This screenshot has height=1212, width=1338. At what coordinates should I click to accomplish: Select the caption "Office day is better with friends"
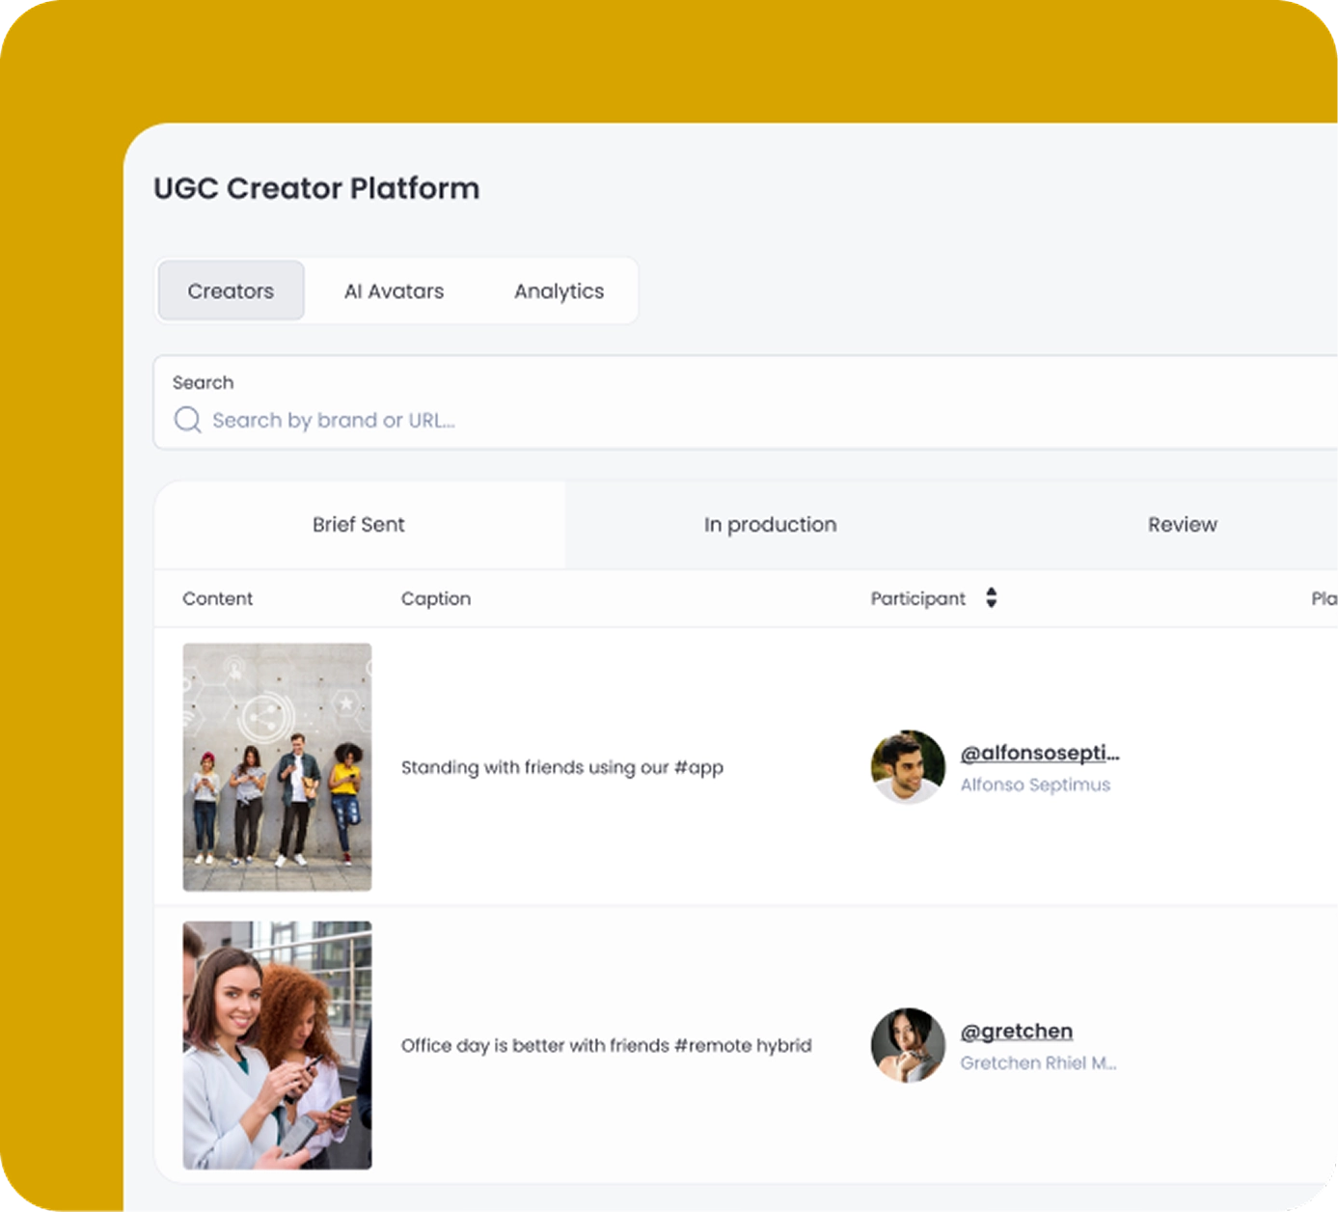point(606,1045)
